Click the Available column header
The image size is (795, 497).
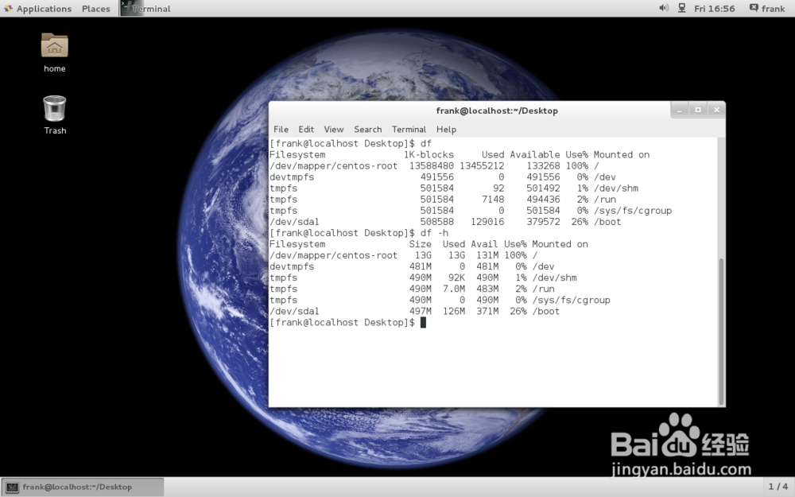(535, 155)
